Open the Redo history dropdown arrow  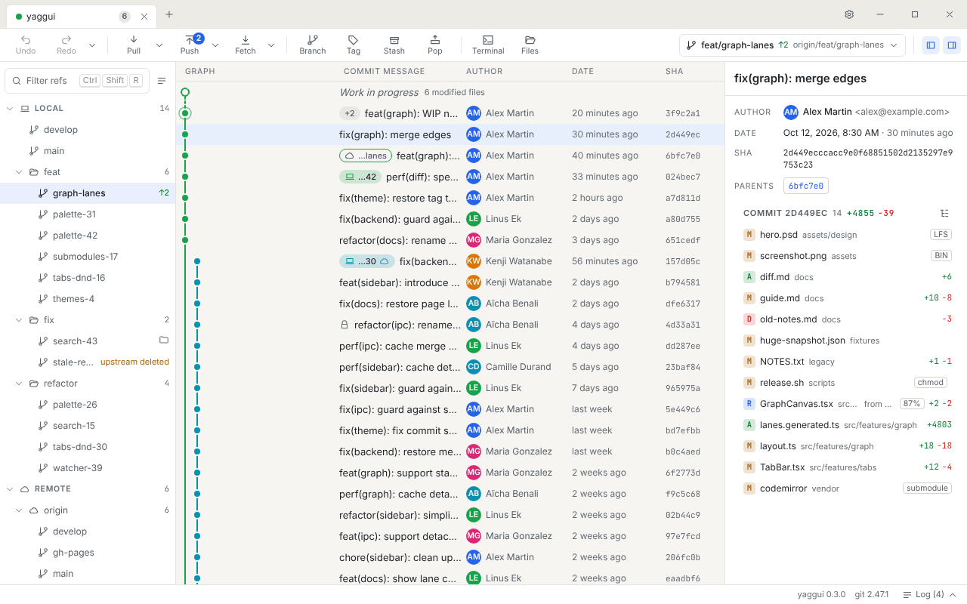92,45
